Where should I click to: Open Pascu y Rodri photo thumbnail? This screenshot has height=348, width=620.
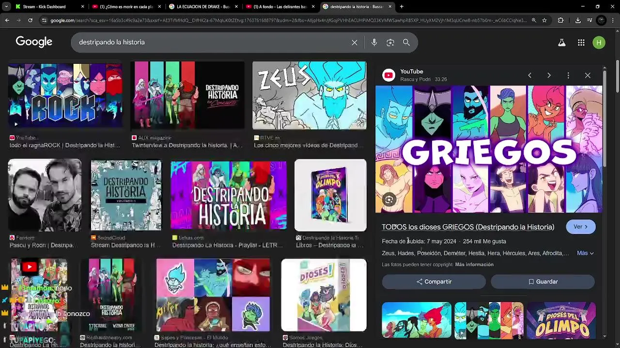[x=45, y=195]
